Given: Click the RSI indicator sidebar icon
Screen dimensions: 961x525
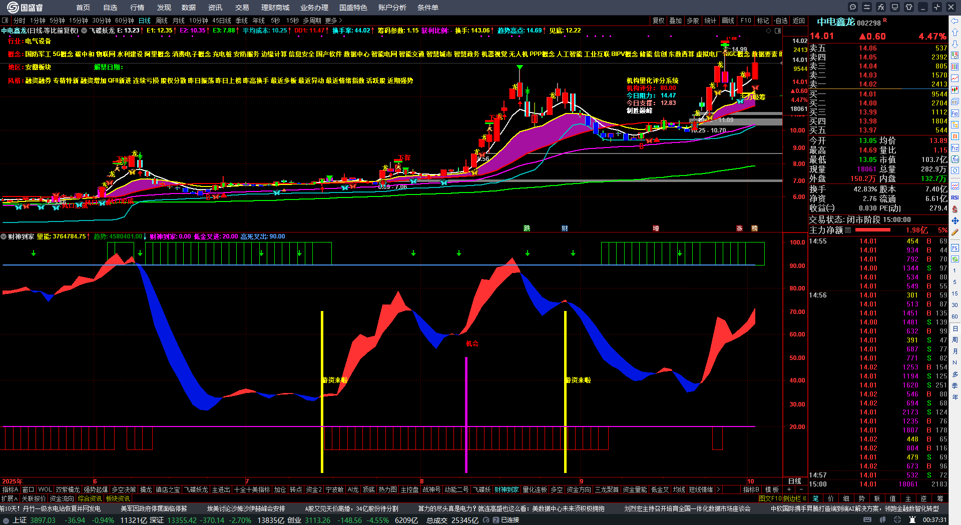Looking at the screenshot, I should (x=955, y=197).
